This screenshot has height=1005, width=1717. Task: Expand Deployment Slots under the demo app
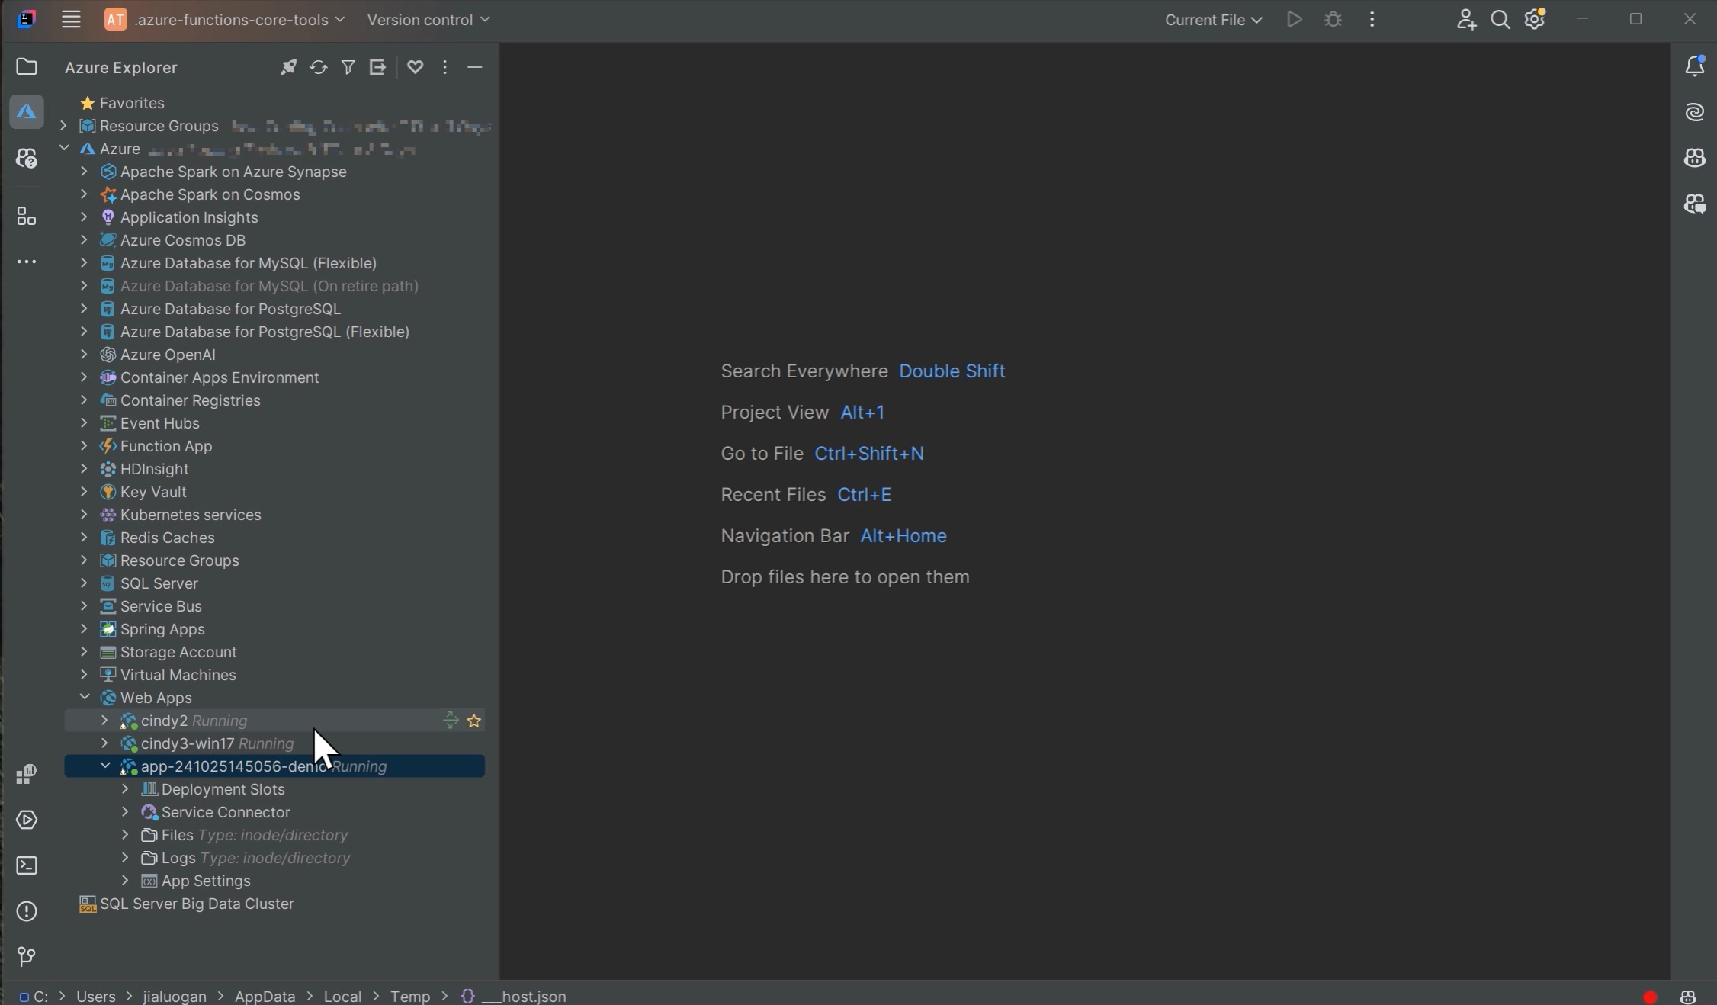(x=126, y=789)
